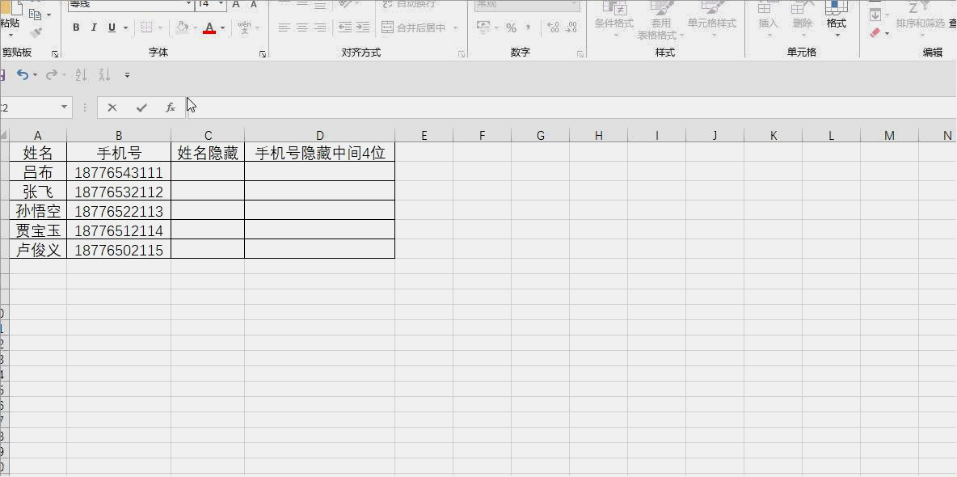Select the cell containing 18776543111

click(x=119, y=172)
